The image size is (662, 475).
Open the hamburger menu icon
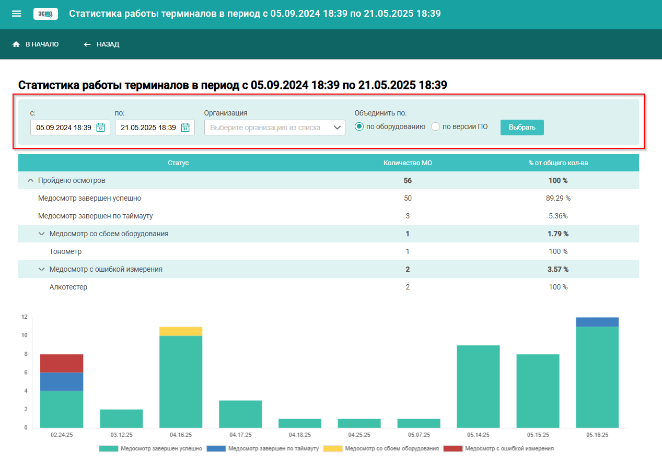(x=17, y=14)
